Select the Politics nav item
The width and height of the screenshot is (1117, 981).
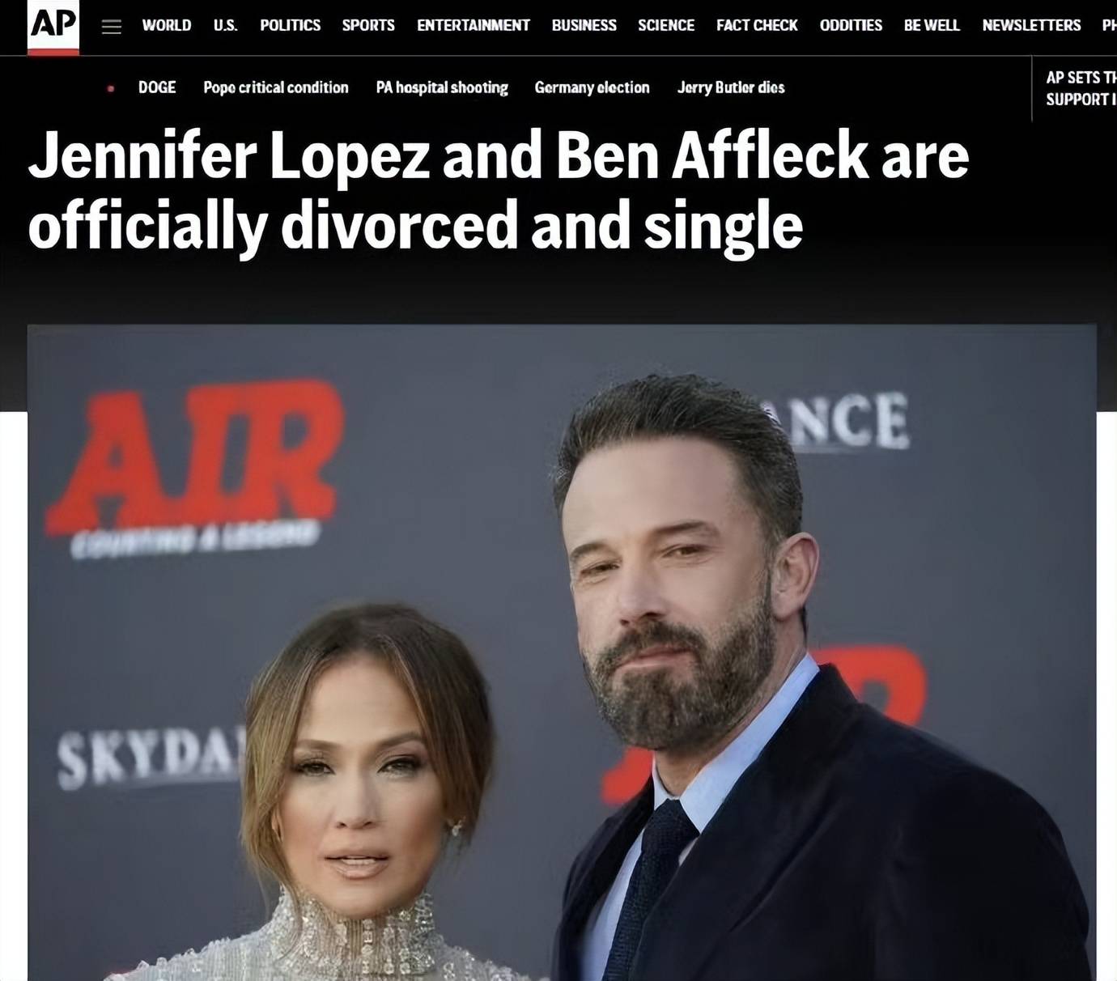tap(290, 25)
